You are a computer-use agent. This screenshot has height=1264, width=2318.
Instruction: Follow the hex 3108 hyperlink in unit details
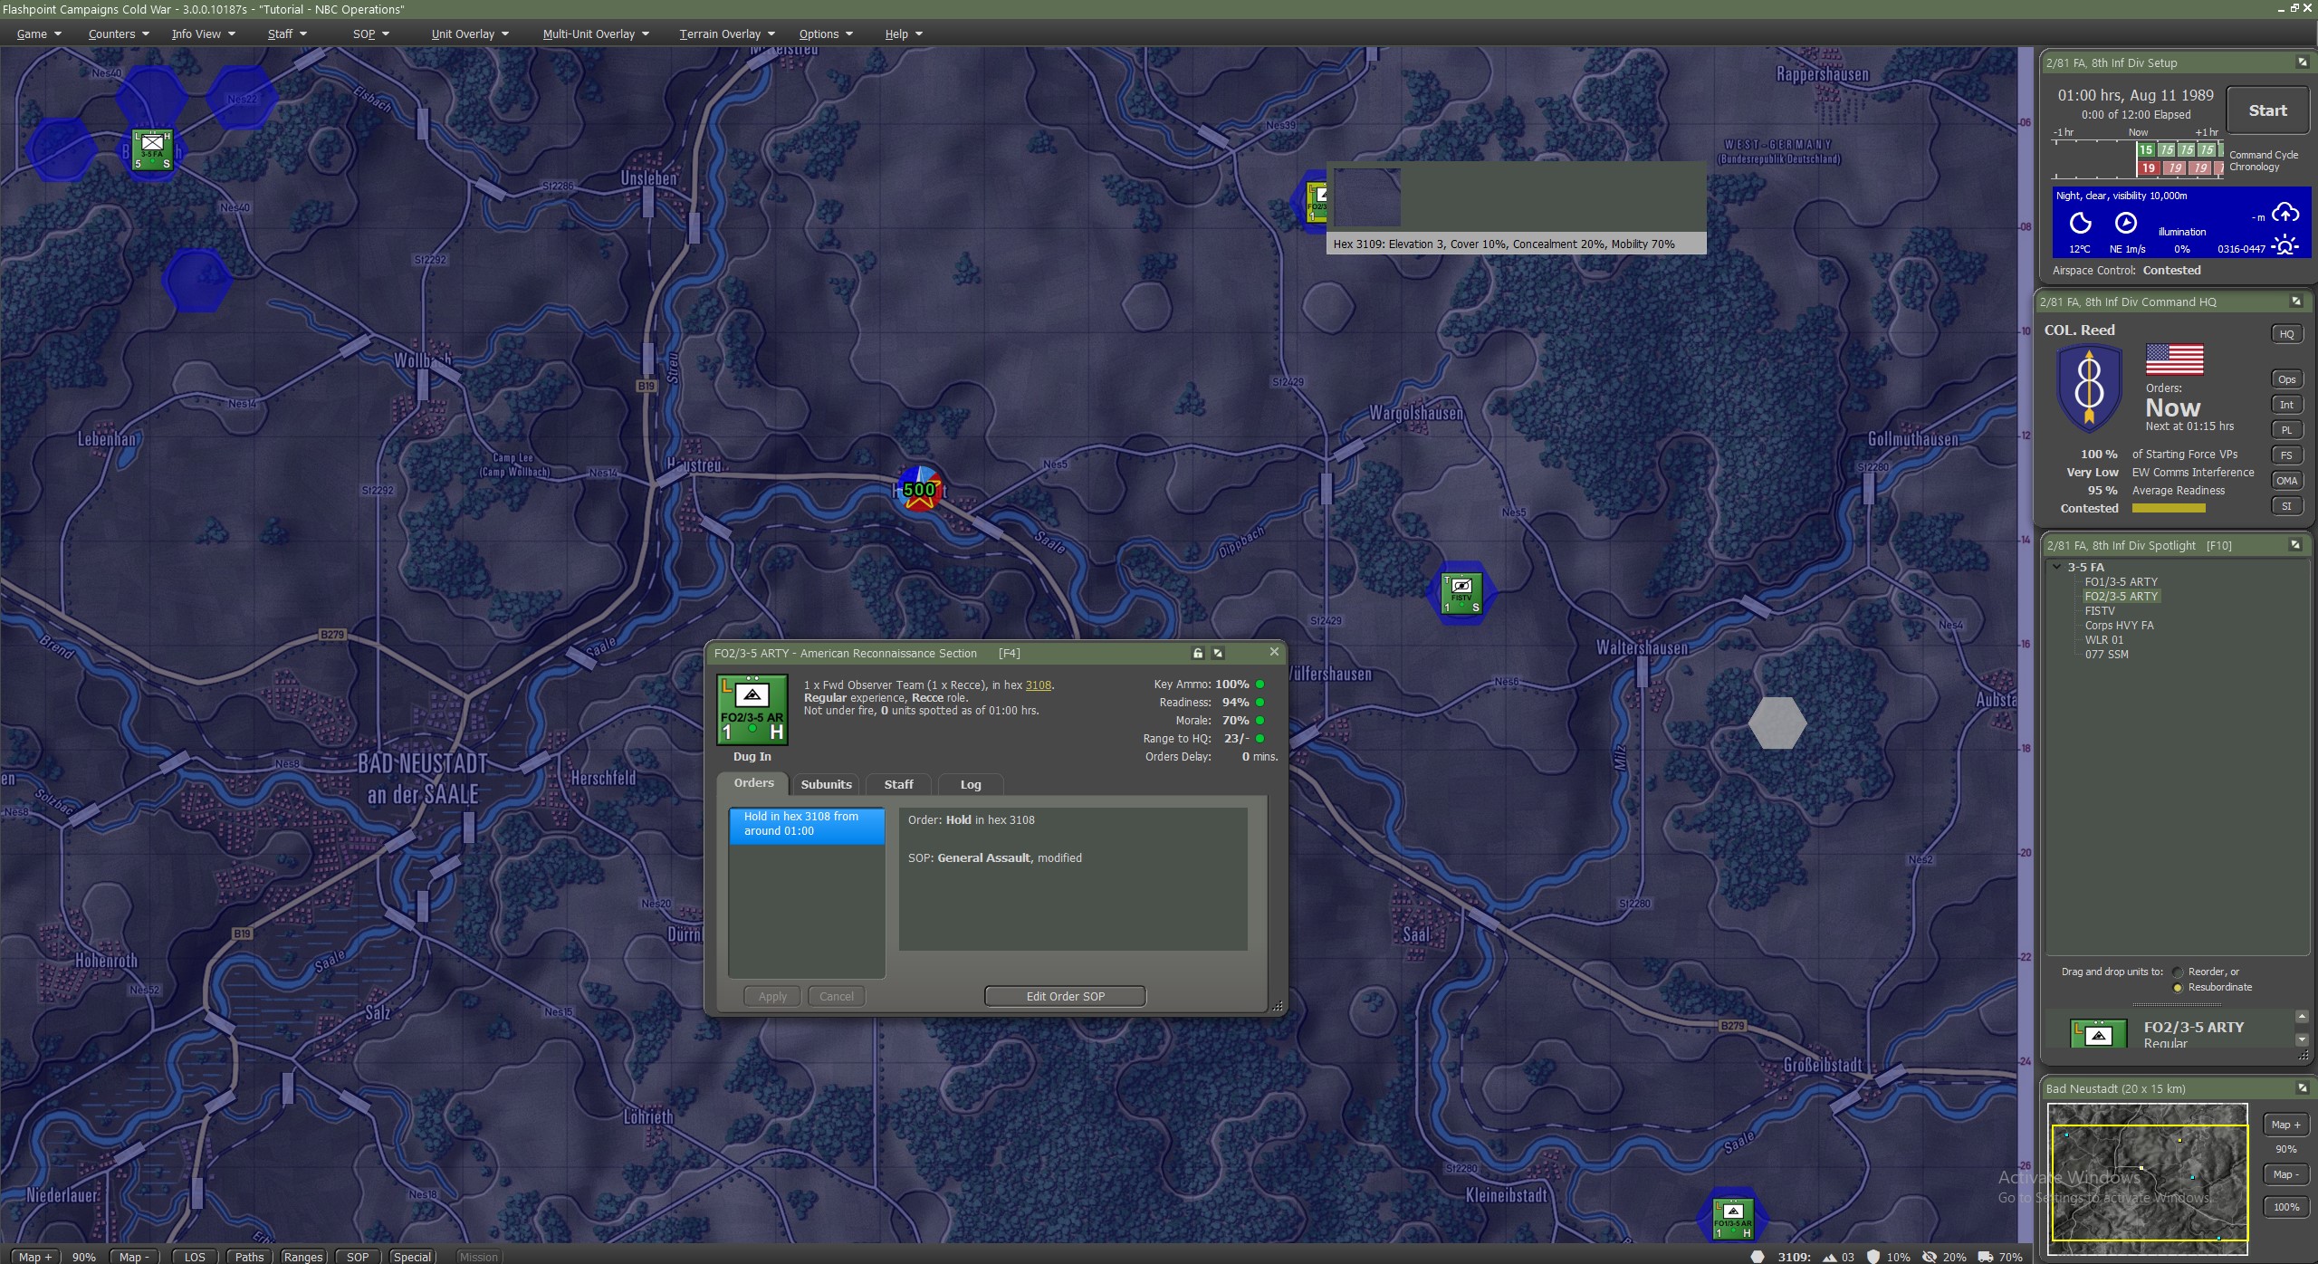1039,685
